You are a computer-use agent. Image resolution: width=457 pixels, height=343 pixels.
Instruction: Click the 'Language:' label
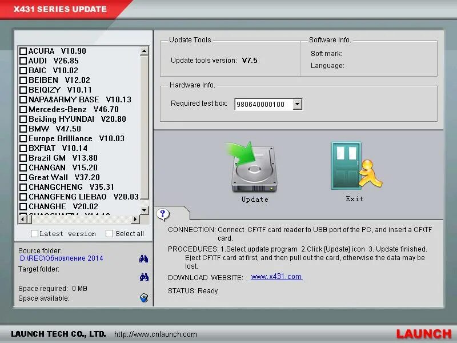[327, 66]
